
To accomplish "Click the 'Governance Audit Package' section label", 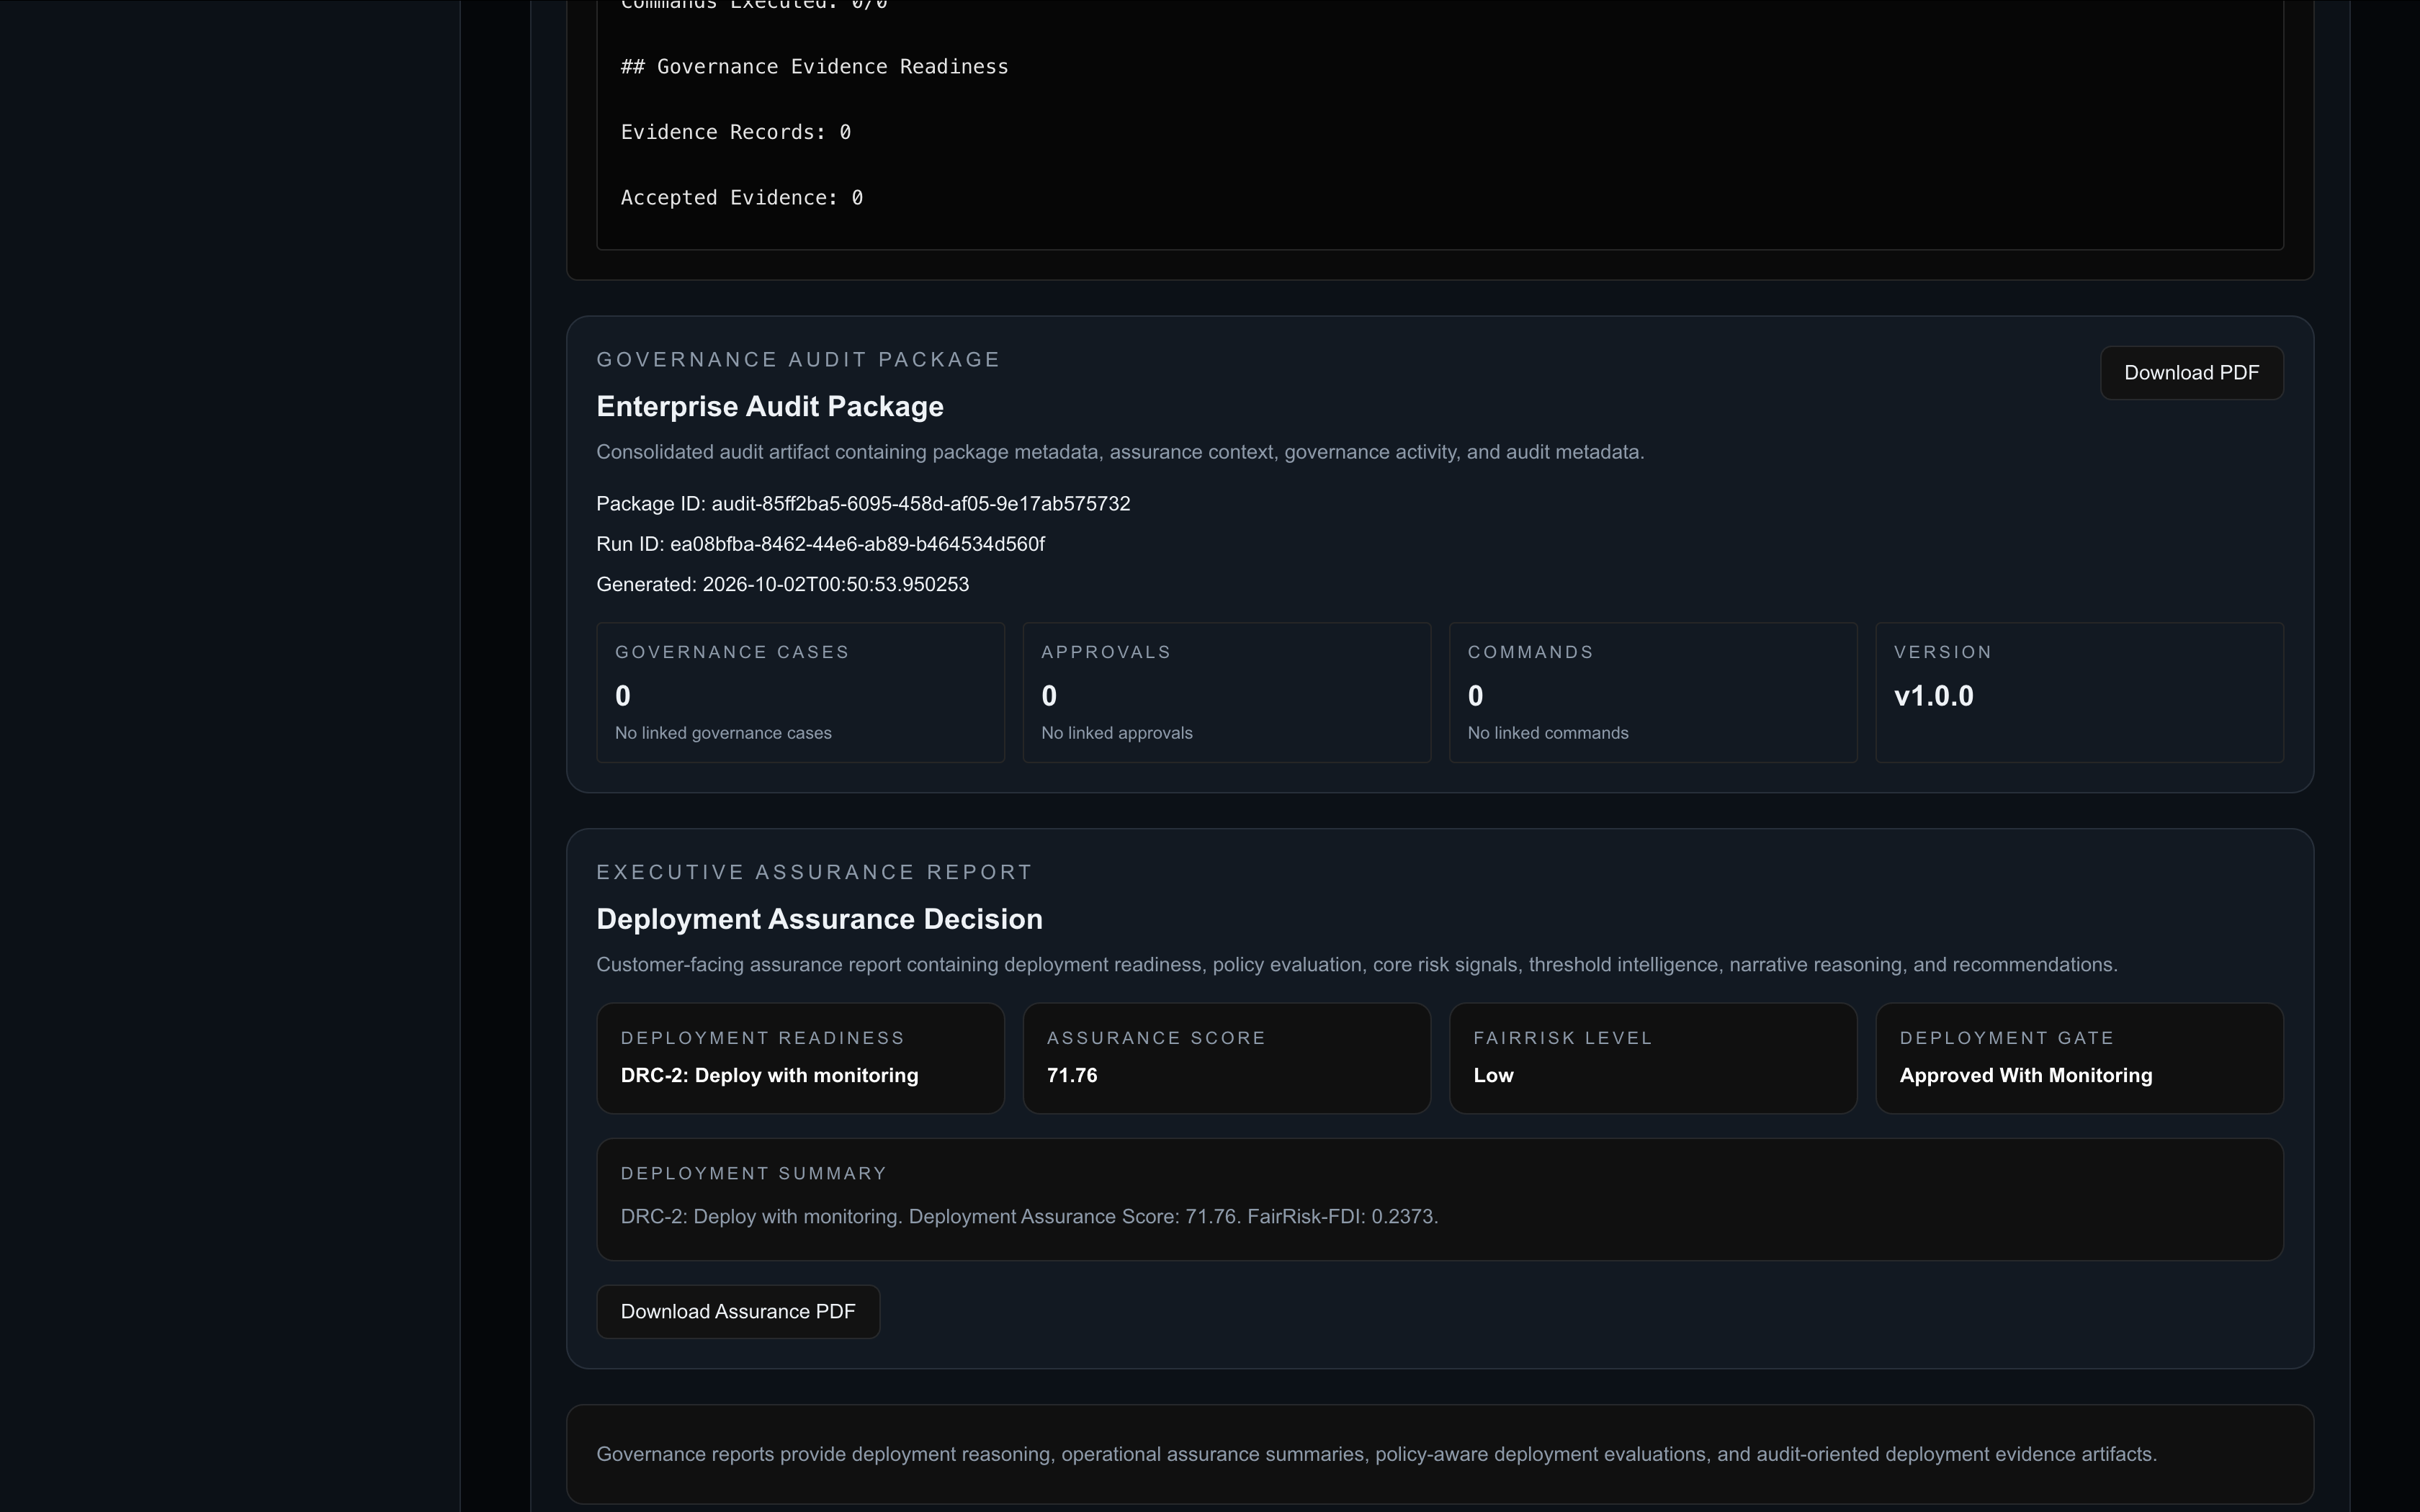I will (x=798, y=360).
